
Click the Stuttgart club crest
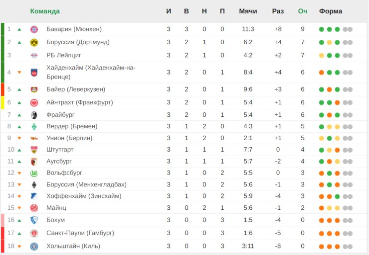[34, 150]
